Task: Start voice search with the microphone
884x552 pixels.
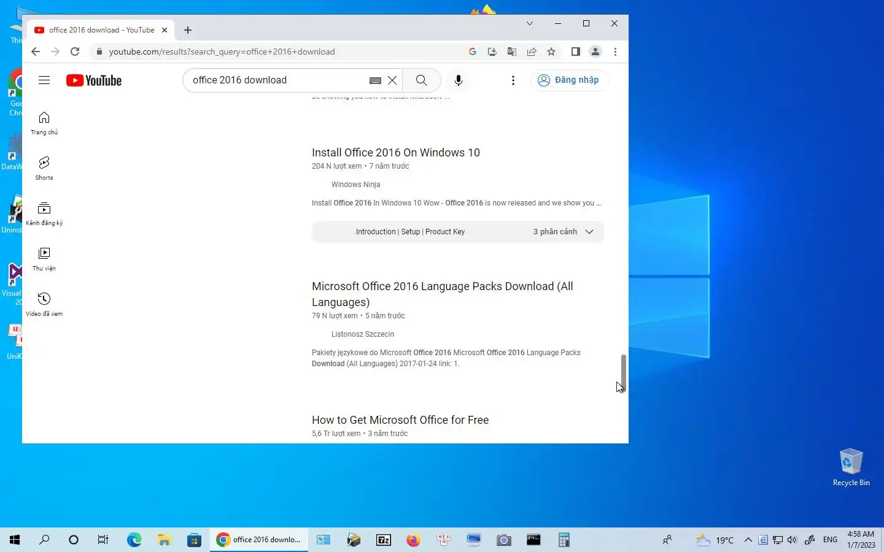Action: [x=458, y=80]
